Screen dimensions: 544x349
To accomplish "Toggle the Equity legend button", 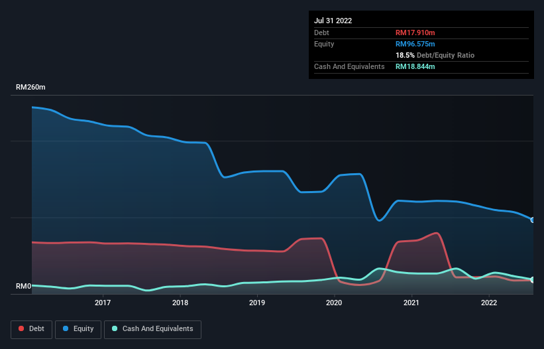I will 78,329.
